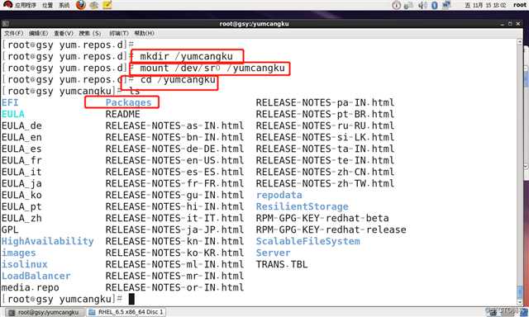Viewport: 529px width, 317px height.
Task: Open the terminal window menu icon in title bar
Action: [6, 24]
